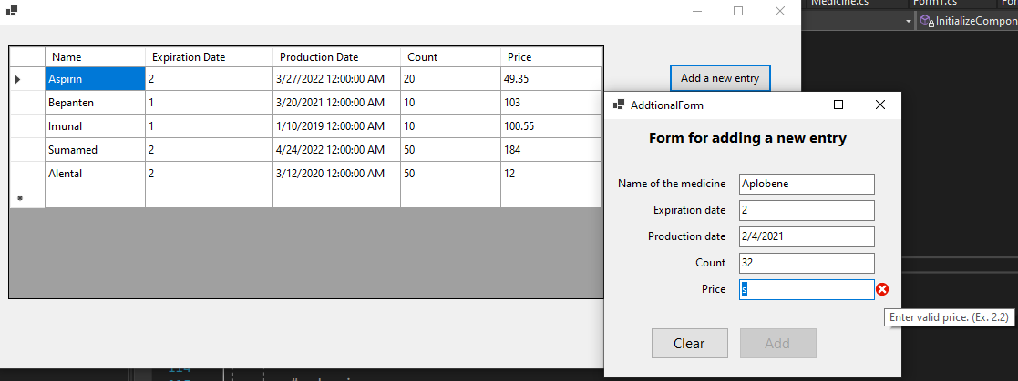This screenshot has height=381, width=1018.
Task: Click the 100.55 price cell
Action: pos(551,126)
